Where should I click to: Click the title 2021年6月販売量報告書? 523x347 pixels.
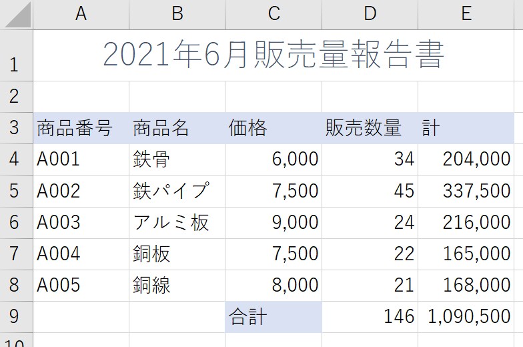point(274,55)
